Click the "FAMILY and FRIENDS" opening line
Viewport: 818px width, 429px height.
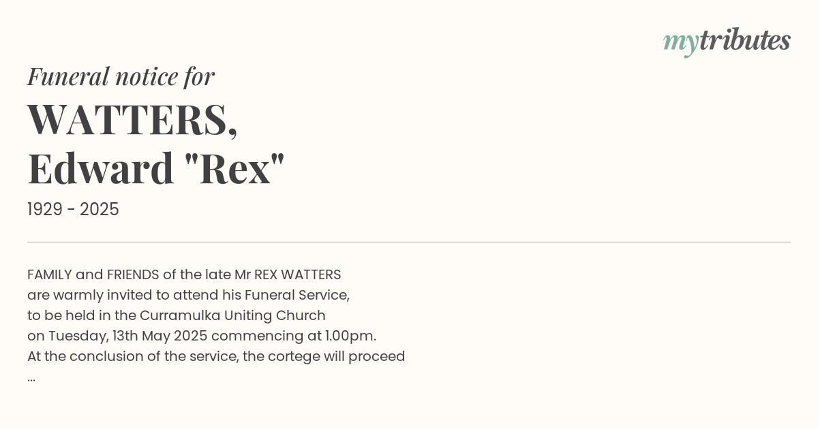tap(184, 275)
